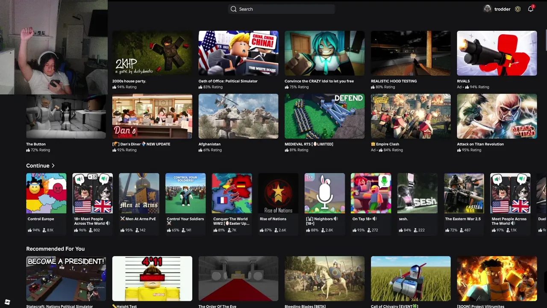Open RIVALS ad game thumbnail

coord(497,53)
